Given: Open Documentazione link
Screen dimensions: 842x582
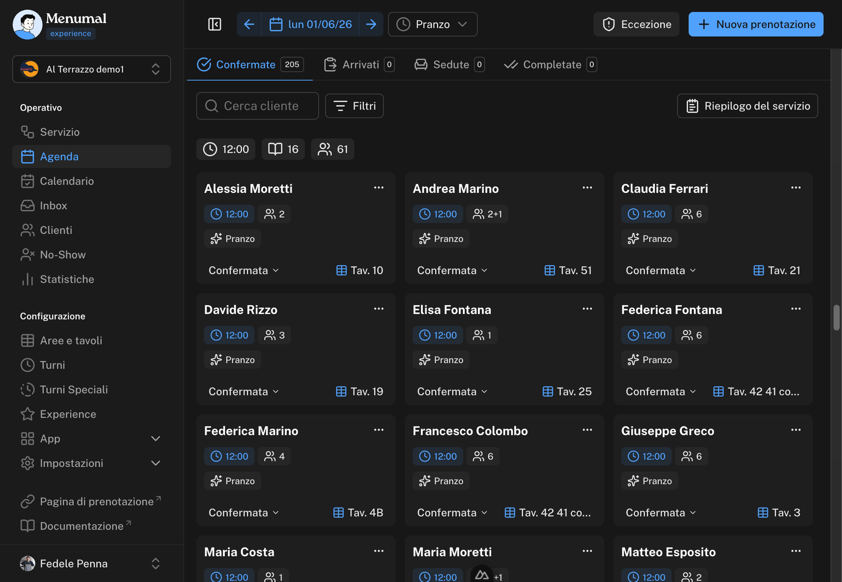Looking at the screenshot, I should point(92,526).
